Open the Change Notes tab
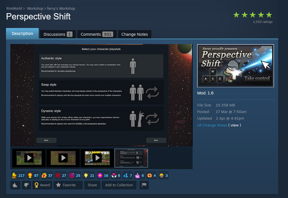Viewport: 288px width, 198px height. (x=134, y=34)
